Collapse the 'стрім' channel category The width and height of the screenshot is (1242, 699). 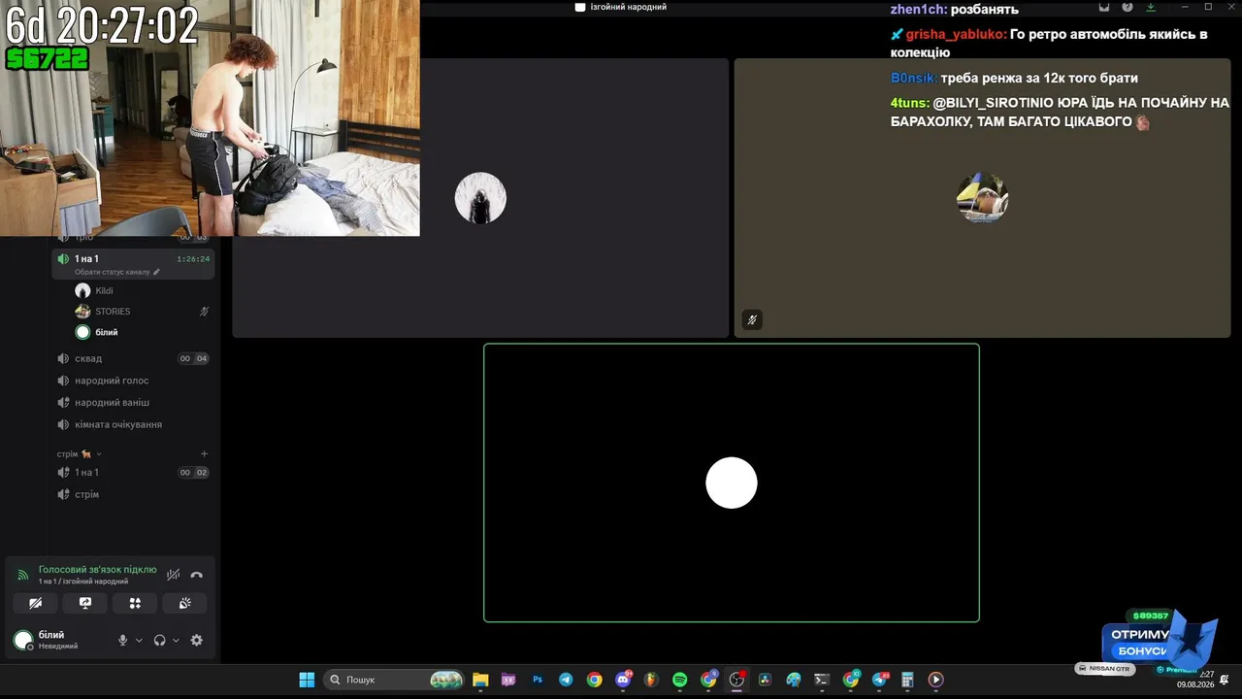click(x=79, y=454)
